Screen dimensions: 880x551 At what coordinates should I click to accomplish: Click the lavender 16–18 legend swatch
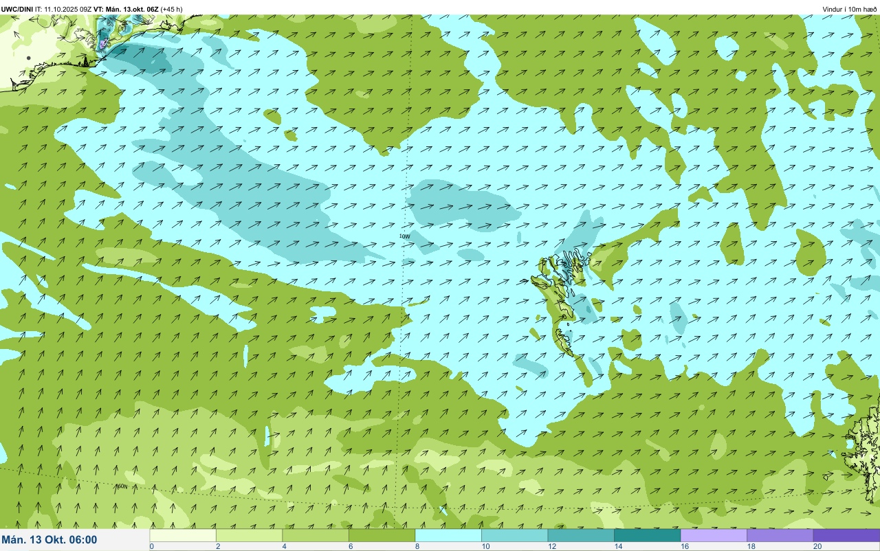[714, 535]
